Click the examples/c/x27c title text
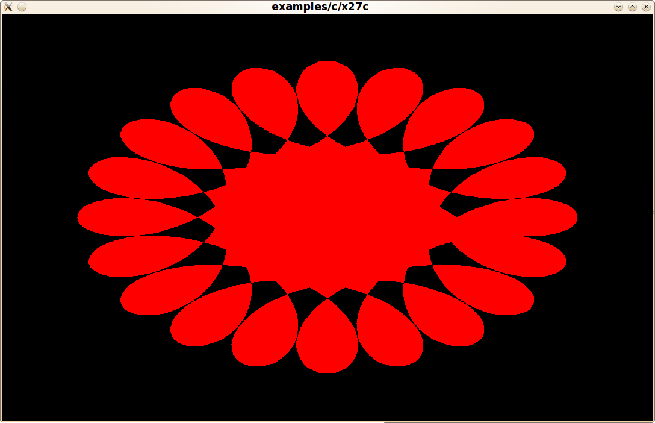The height and width of the screenshot is (423, 655). (320, 7)
